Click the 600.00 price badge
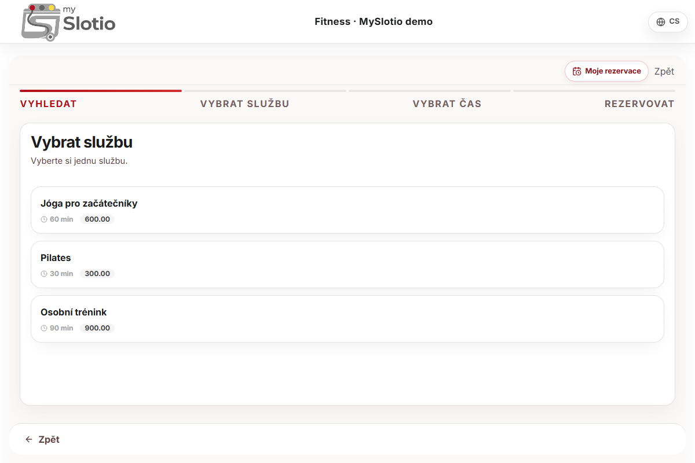695x463 pixels. click(x=97, y=219)
